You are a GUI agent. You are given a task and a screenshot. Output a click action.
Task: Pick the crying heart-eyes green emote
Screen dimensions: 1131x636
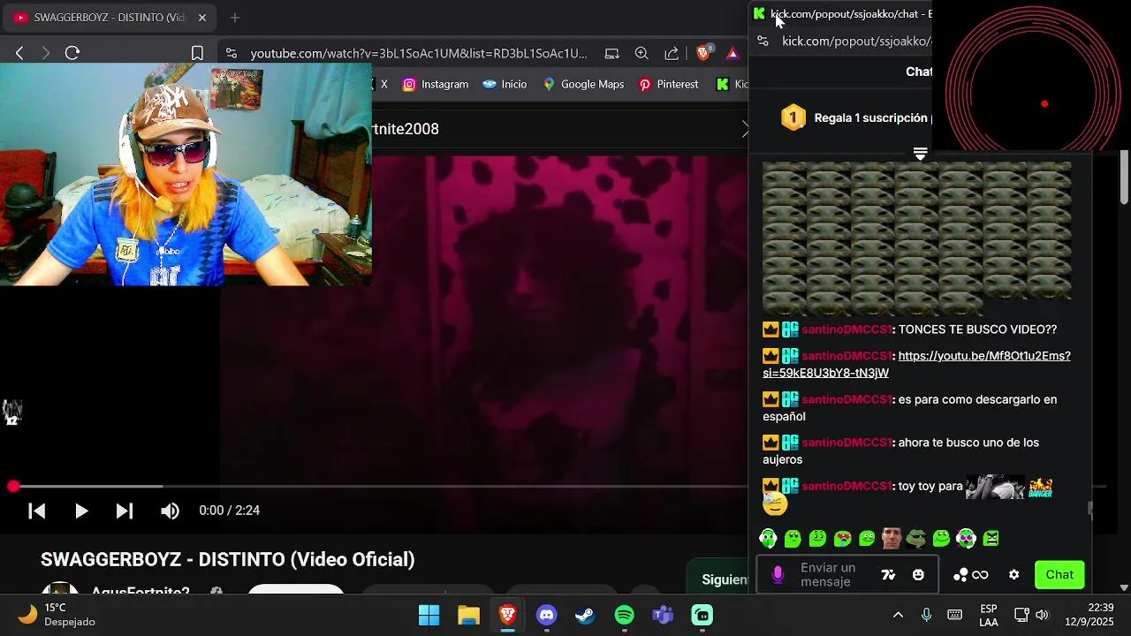[842, 538]
